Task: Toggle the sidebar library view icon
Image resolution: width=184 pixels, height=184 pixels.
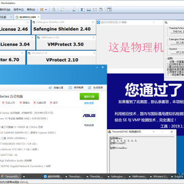Action: click(x=83, y=10)
